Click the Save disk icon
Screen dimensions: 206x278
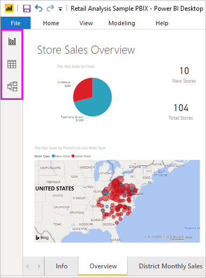27,9
